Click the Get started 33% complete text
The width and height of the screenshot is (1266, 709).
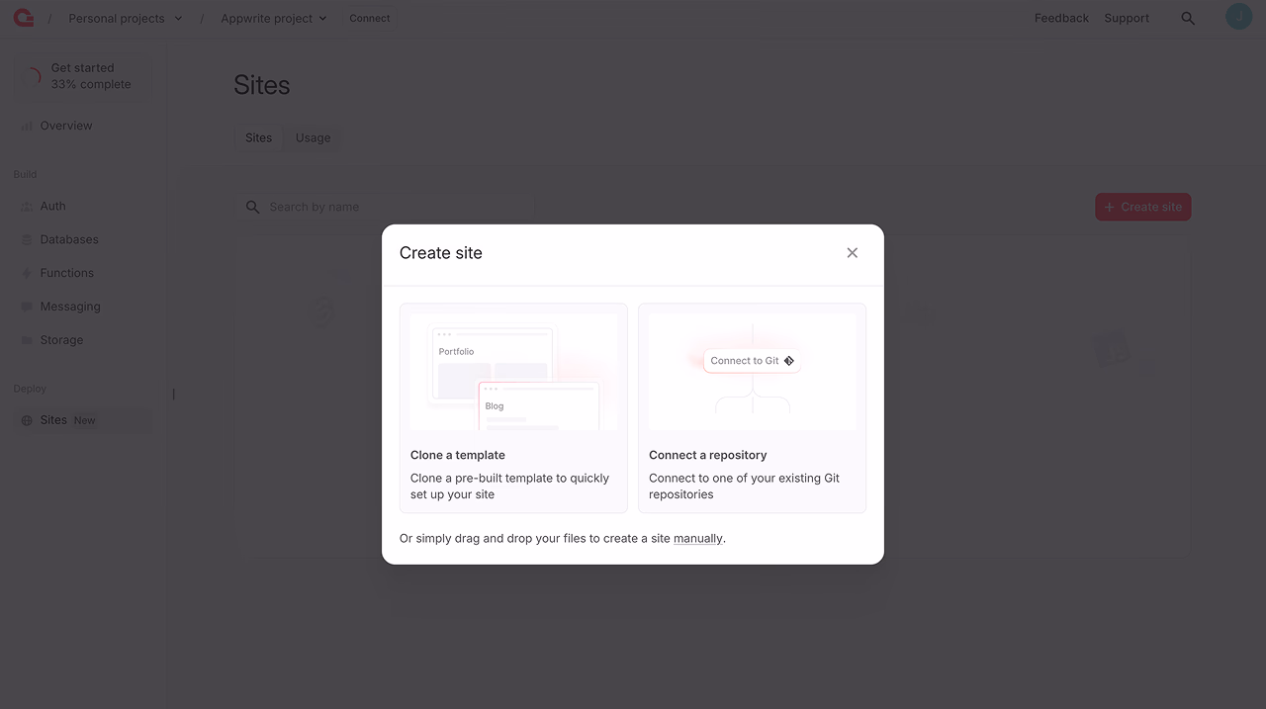tap(91, 76)
